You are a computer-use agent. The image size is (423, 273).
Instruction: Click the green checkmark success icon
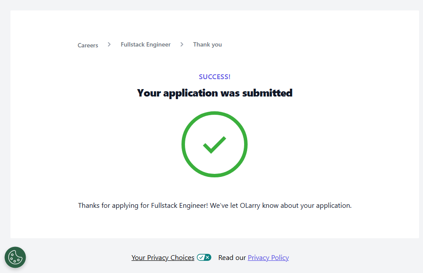pyautogui.click(x=214, y=145)
